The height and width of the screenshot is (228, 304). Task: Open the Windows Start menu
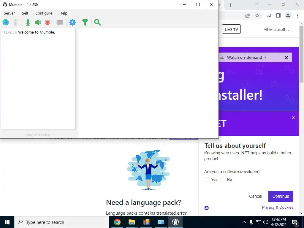(x=7, y=222)
